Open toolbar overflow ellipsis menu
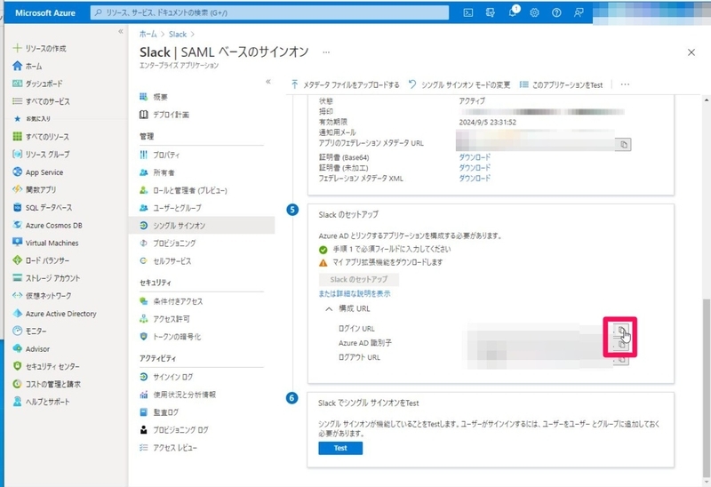Screen dimensions: 711x487 [x=625, y=84]
